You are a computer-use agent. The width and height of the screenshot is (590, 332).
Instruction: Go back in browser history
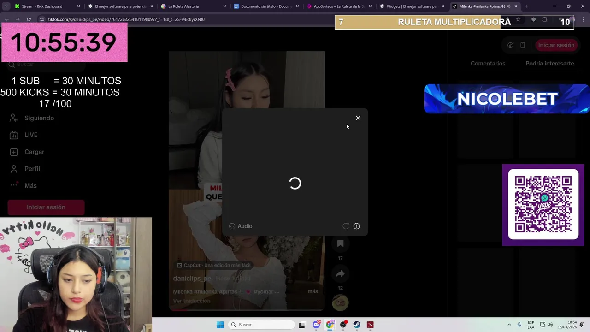pyautogui.click(x=6, y=19)
